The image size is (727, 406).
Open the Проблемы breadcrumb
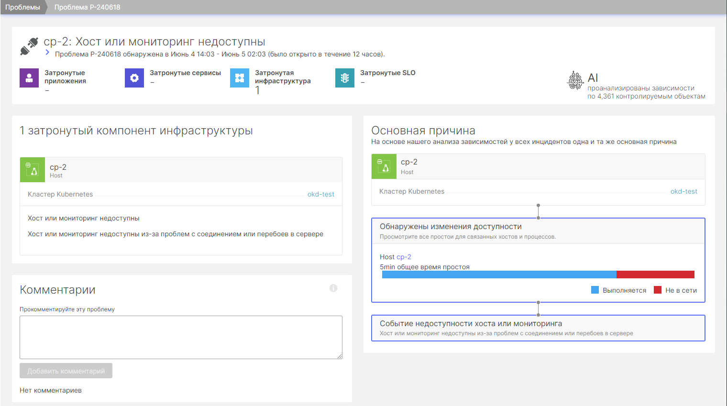(x=22, y=7)
